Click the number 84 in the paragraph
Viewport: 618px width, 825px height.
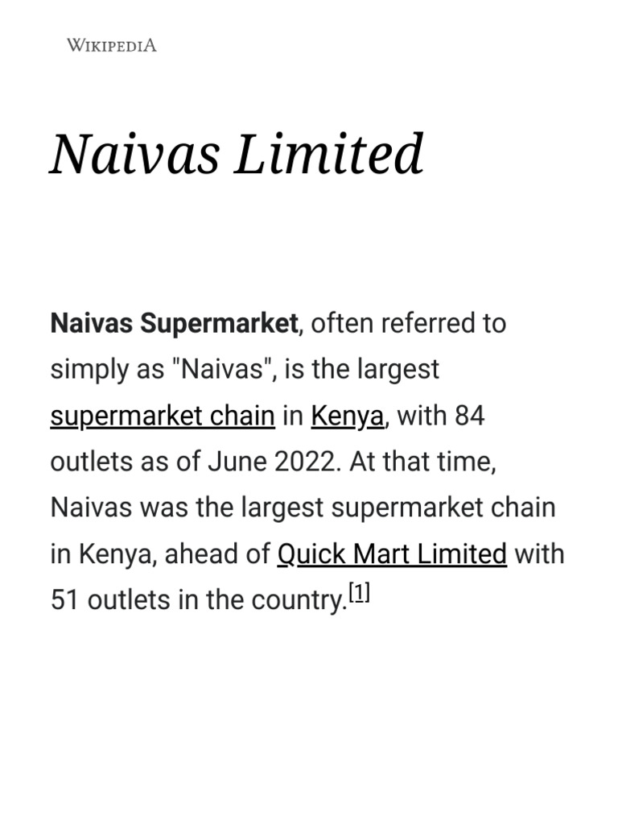tap(470, 416)
